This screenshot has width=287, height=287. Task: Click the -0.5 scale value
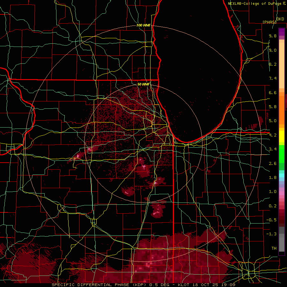(x=271, y=220)
